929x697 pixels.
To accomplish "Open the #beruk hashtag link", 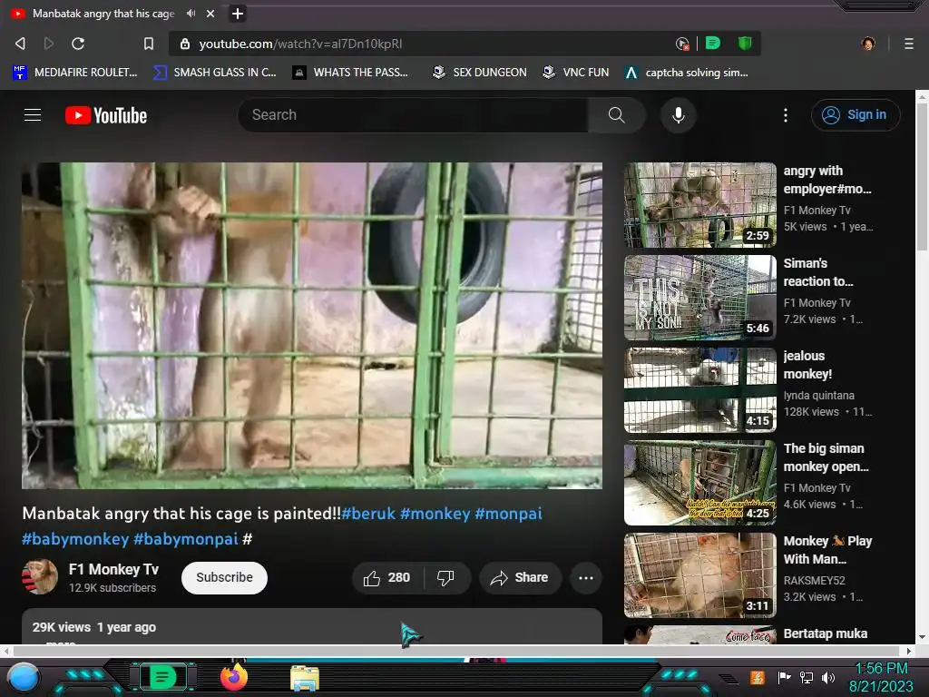I will click(x=368, y=514).
